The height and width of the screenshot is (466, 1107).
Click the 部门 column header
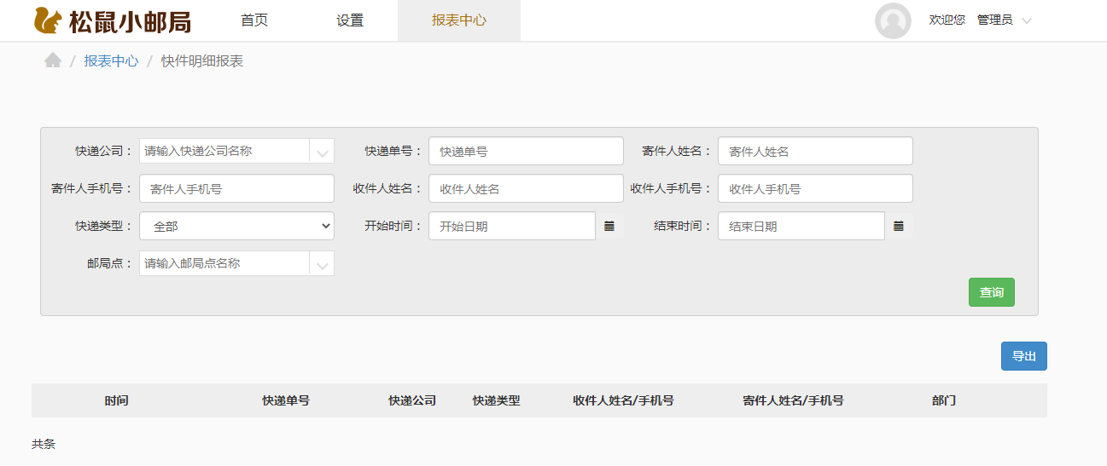[944, 400]
